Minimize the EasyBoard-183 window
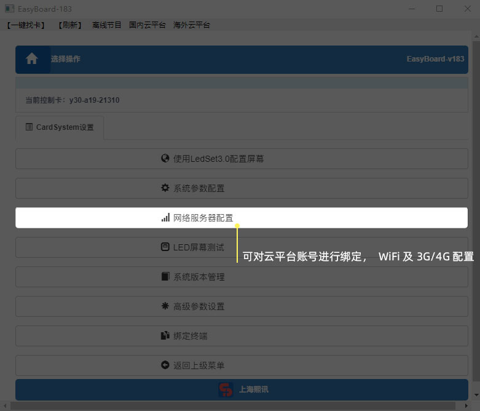This screenshot has width=480, height=411. pos(412,9)
